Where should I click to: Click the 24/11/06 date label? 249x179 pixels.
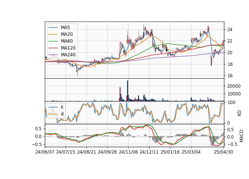click(x=128, y=152)
